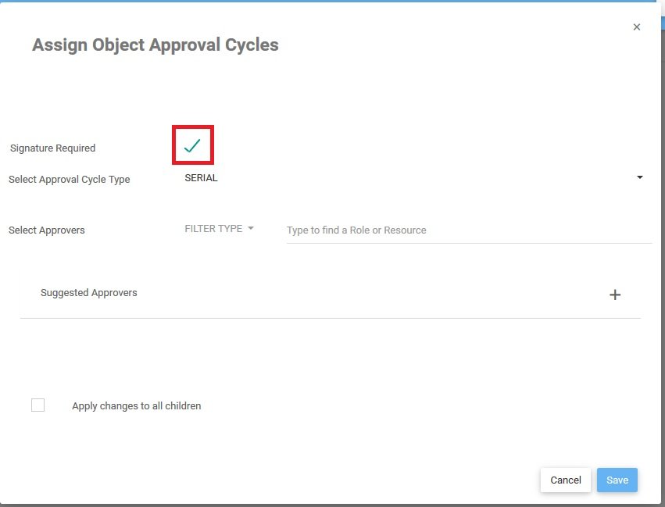This screenshot has width=665, height=507.
Task: Open the FILTER TYPE dropdown
Action: (213, 229)
